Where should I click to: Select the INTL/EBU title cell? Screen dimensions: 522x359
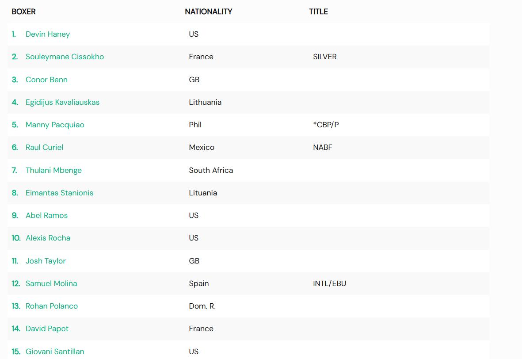click(330, 283)
